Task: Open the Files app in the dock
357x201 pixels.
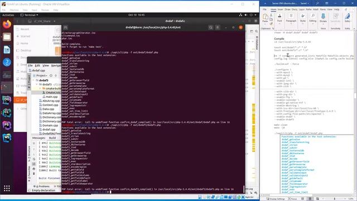Action: 7,37
